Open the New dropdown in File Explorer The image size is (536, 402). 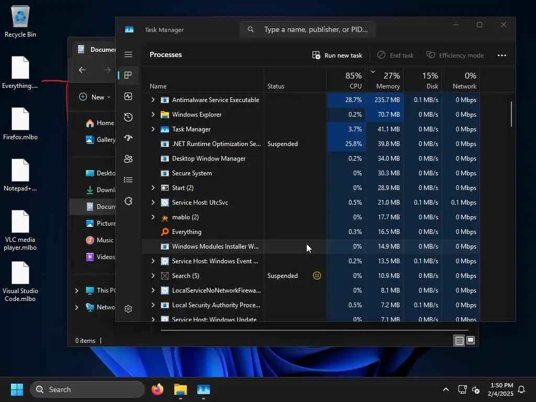[95, 97]
